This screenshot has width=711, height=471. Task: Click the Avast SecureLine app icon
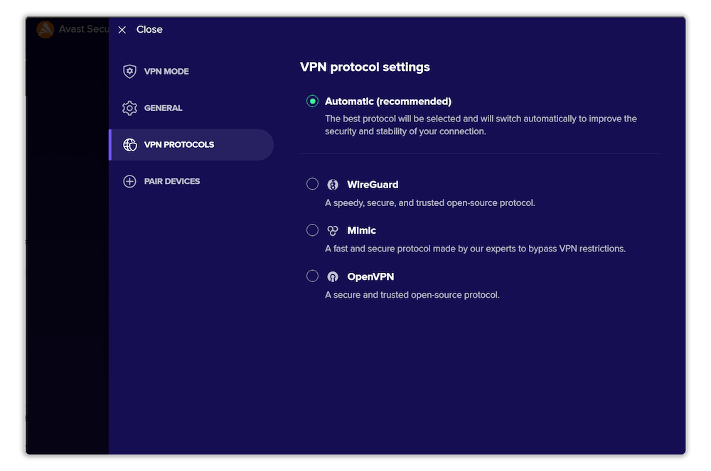tap(45, 29)
